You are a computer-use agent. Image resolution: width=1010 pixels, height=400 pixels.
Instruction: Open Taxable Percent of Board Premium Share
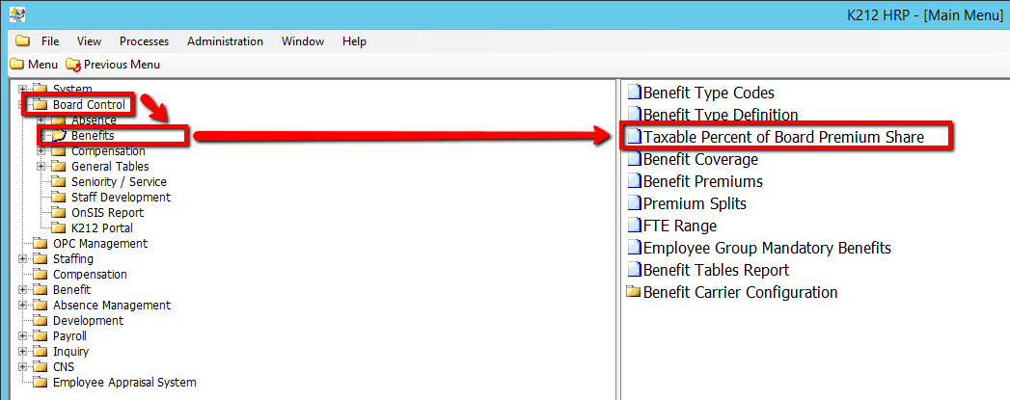(783, 137)
